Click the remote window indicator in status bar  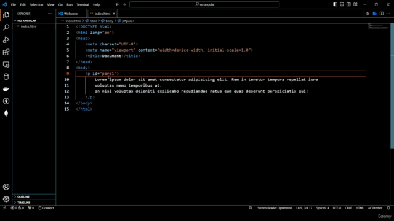coord(4,208)
